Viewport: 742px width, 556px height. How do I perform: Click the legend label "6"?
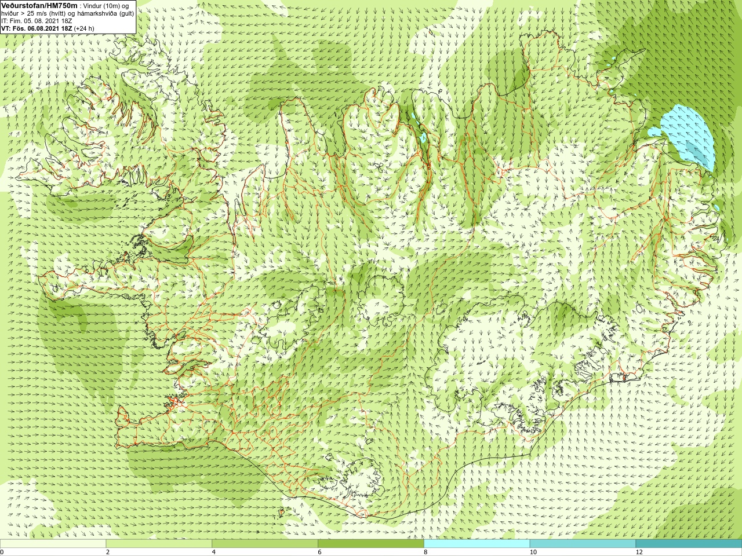(x=319, y=552)
